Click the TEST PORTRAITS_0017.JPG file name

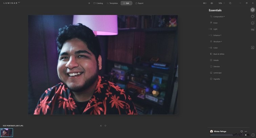coord(13,126)
